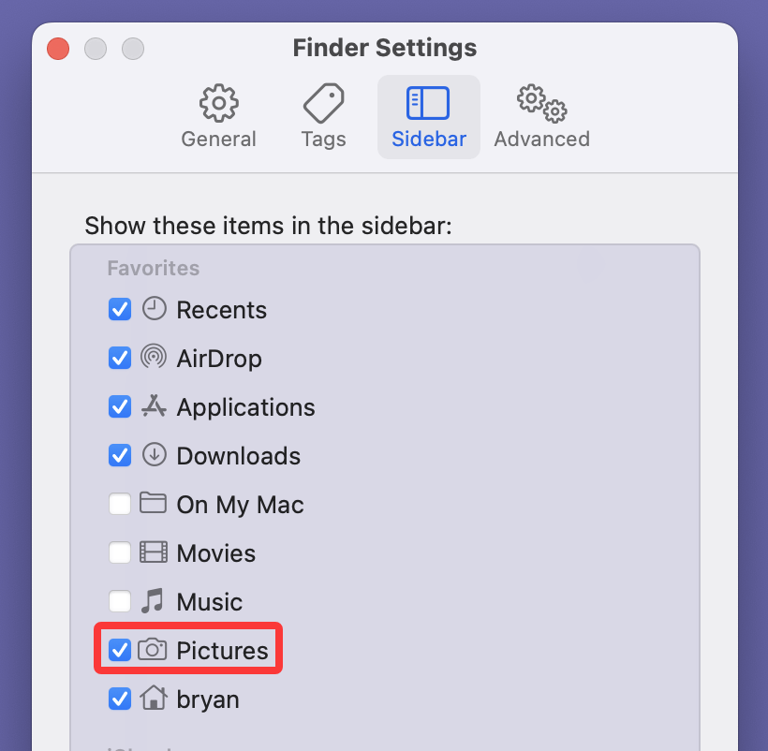Enable the On My Mac checkbox
This screenshot has height=751, width=768.
tap(119, 504)
